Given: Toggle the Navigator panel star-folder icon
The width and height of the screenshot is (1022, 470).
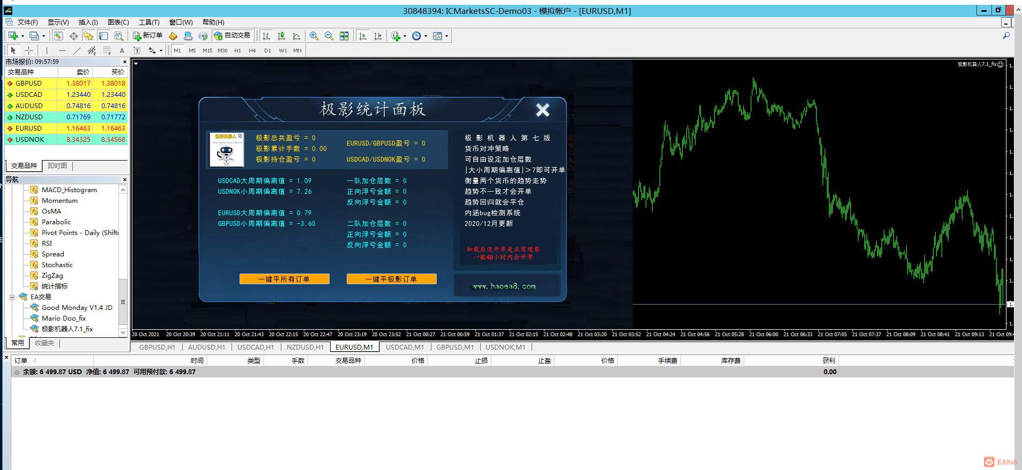Looking at the screenshot, I should point(88,36).
